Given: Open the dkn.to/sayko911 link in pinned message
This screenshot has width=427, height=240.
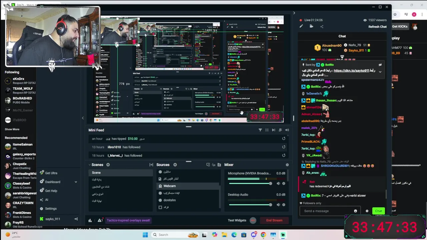Looking at the screenshot, I should 351,71.
